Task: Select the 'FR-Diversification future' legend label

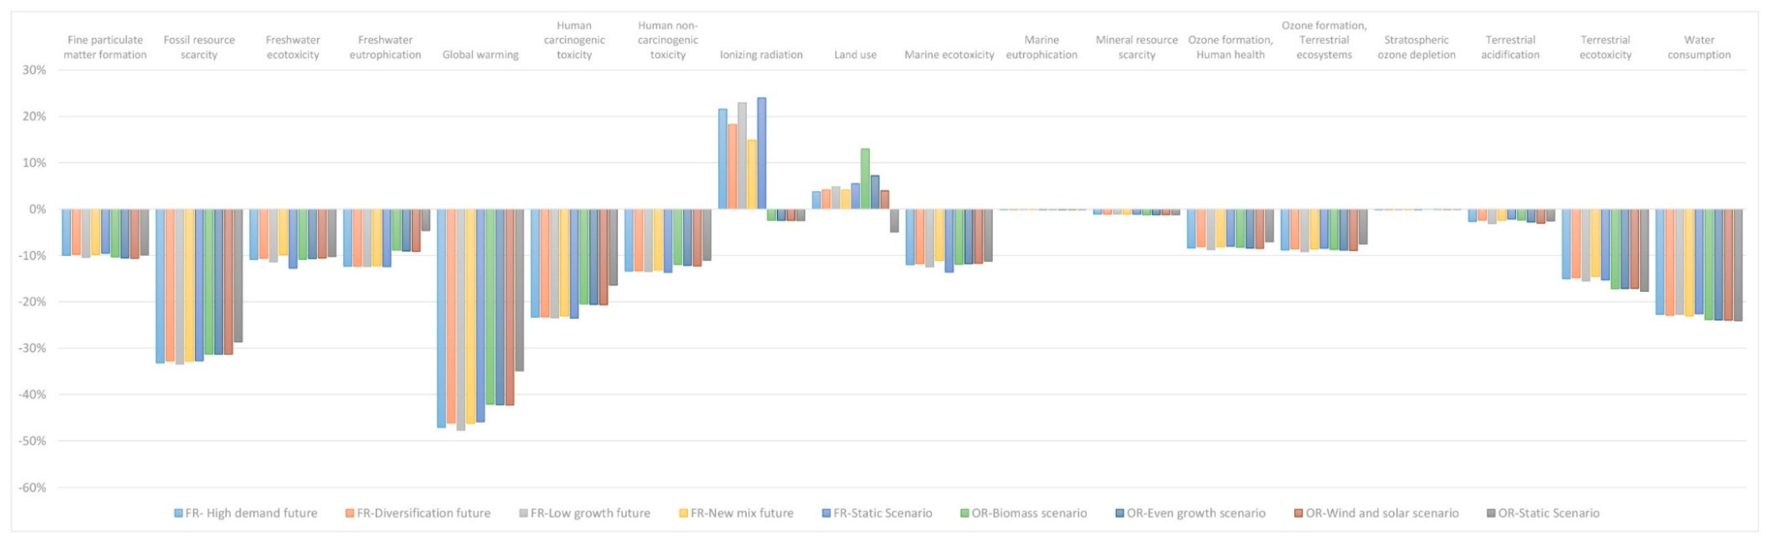Action: click(x=424, y=513)
